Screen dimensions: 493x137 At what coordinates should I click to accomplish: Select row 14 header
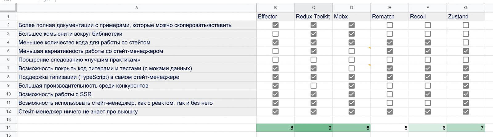(x=8, y=127)
